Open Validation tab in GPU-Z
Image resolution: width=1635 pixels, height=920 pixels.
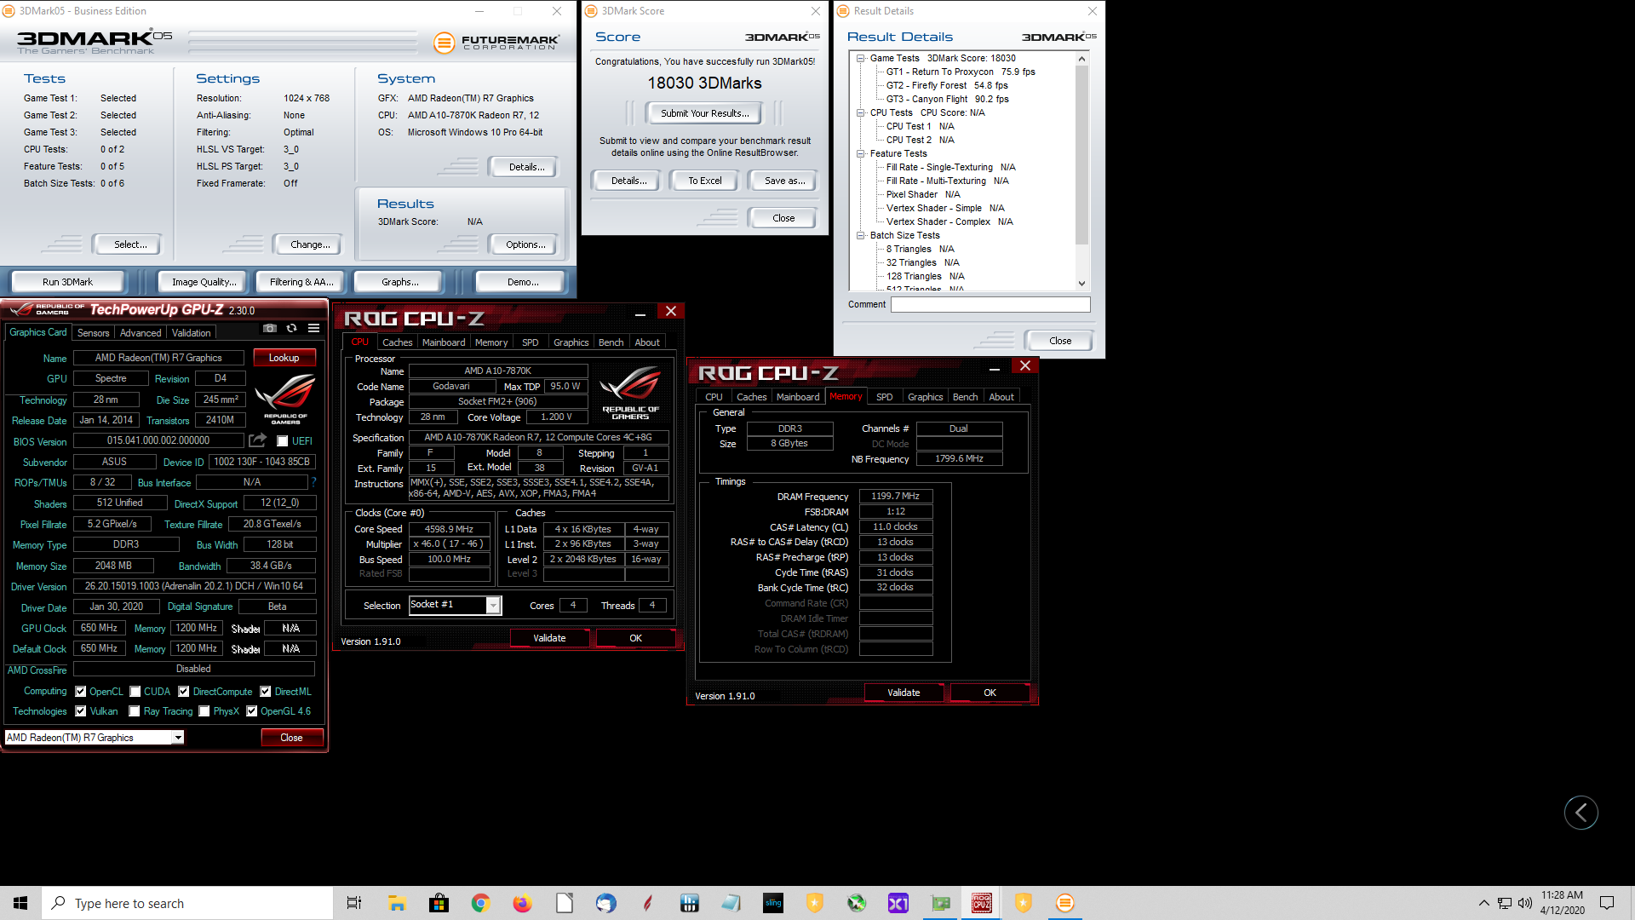[x=191, y=333]
